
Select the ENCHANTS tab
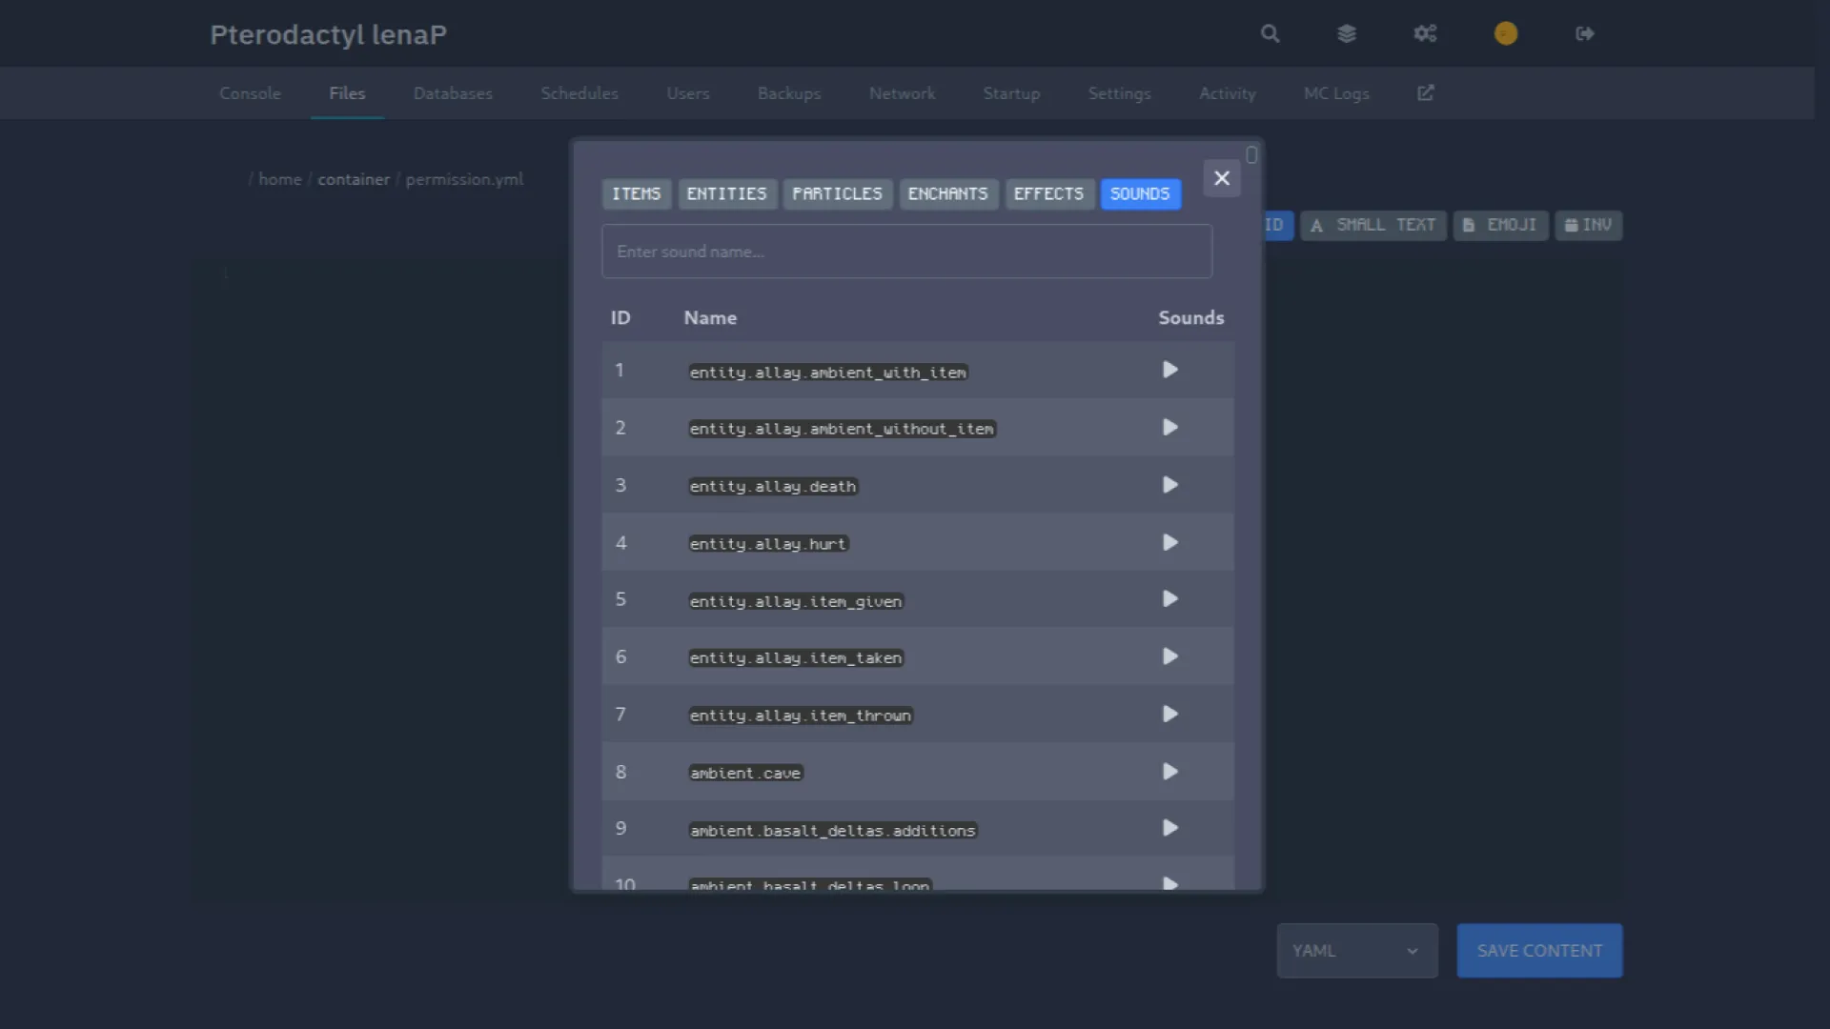coord(947,194)
